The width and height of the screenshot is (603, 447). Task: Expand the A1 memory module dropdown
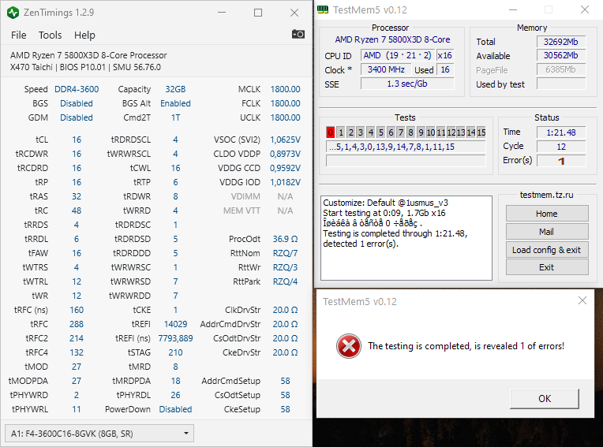point(99,434)
